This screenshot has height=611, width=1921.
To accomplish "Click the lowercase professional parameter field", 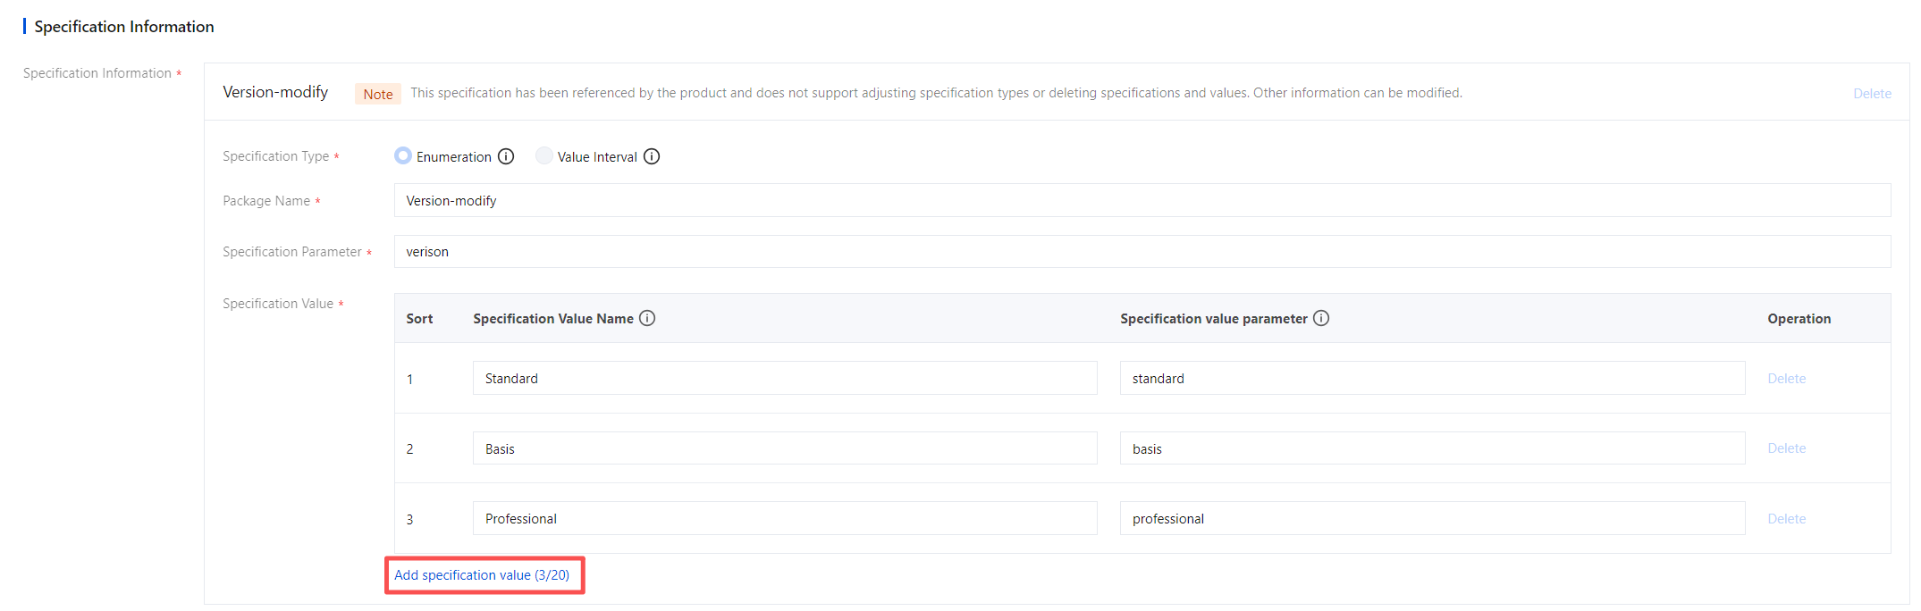I will point(1431,519).
